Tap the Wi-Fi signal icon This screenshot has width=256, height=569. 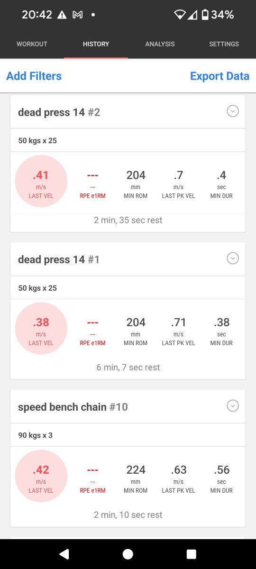coord(180,15)
